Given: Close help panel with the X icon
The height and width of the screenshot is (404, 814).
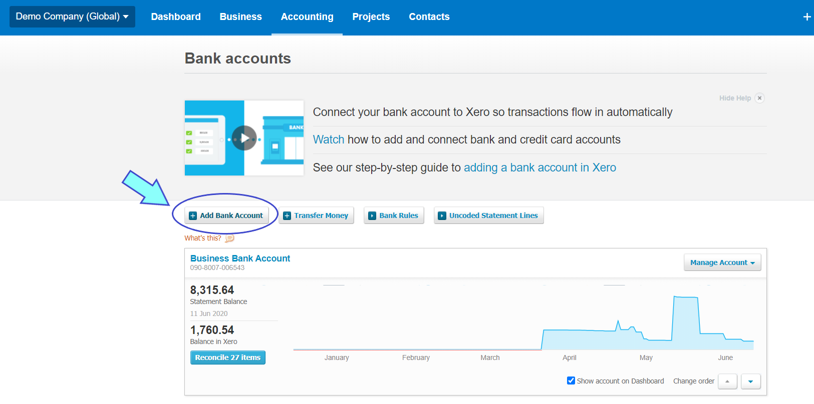Looking at the screenshot, I should pyautogui.click(x=759, y=98).
